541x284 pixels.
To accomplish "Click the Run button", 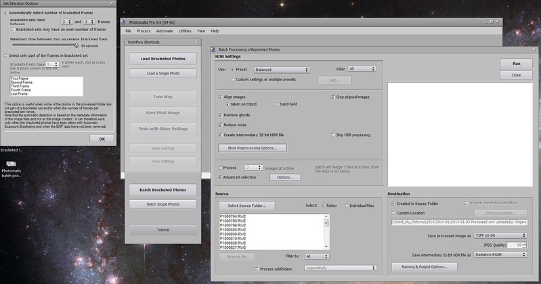I will pos(516,64).
